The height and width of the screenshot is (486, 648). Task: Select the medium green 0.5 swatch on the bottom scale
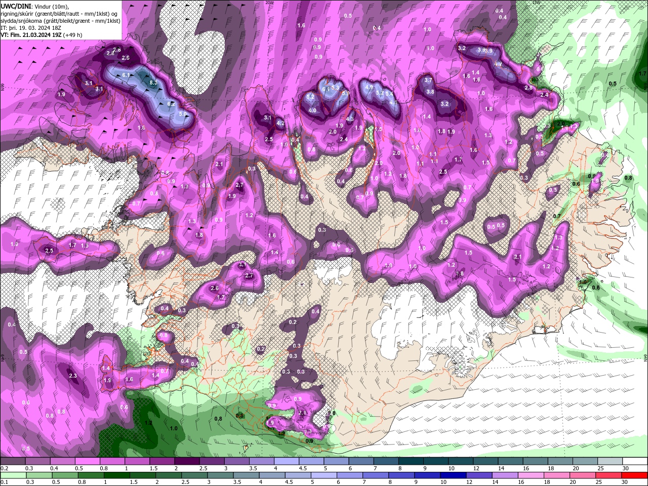tap(65, 475)
